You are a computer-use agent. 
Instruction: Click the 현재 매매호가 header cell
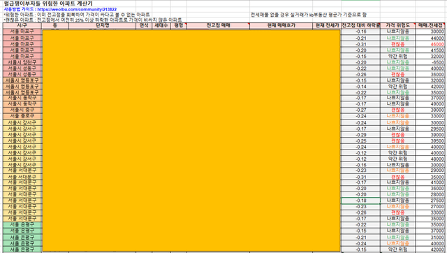(281, 26)
